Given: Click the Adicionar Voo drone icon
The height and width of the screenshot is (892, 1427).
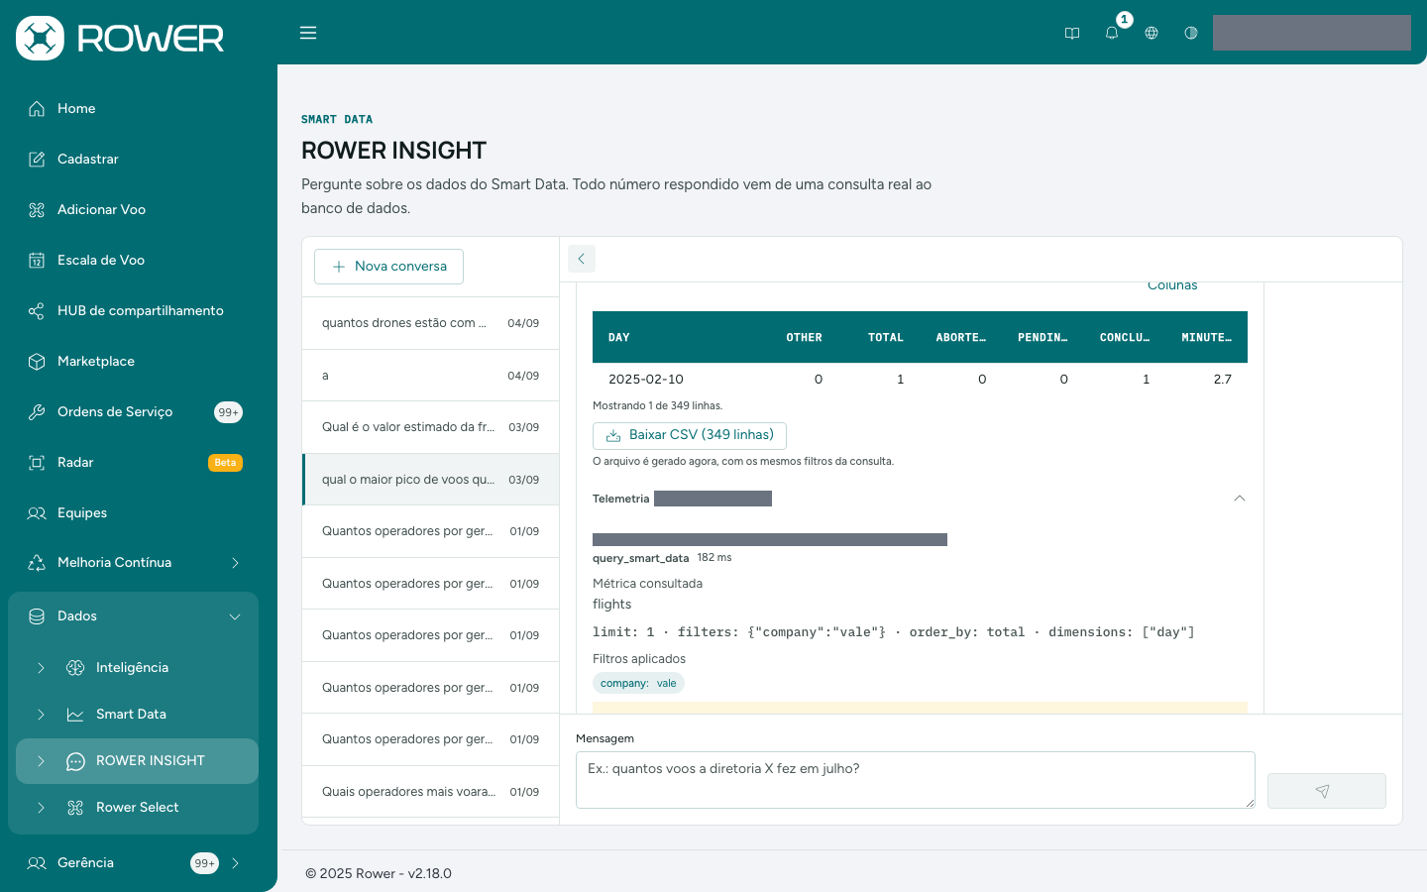Looking at the screenshot, I should (x=37, y=209).
